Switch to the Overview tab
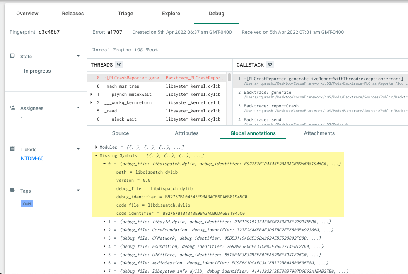 click(x=27, y=14)
